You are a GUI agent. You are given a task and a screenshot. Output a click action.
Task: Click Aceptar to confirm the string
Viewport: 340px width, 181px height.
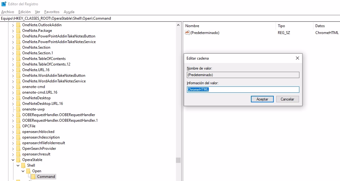pos(262,99)
